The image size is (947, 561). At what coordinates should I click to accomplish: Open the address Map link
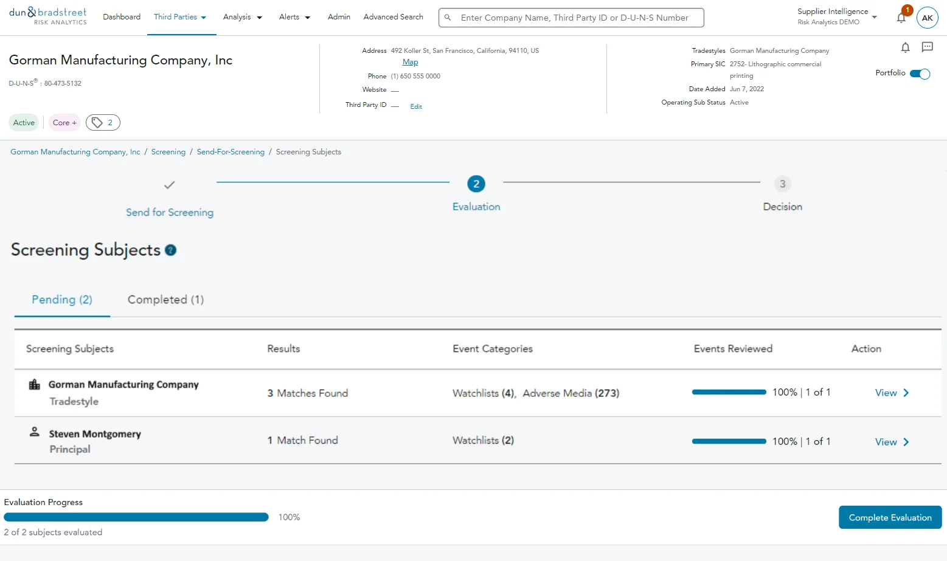[x=411, y=62]
